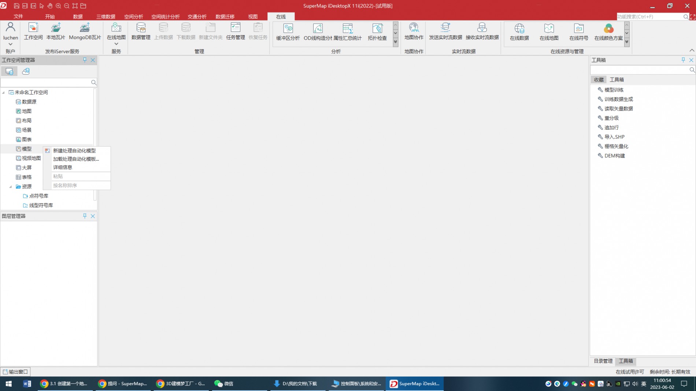The height and width of the screenshot is (391, 696).
Task: Choose 新建处理自动化模型 from the context menu
Action: pyautogui.click(x=77, y=150)
